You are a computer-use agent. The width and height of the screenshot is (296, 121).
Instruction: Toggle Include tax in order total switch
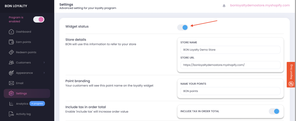[274, 111]
